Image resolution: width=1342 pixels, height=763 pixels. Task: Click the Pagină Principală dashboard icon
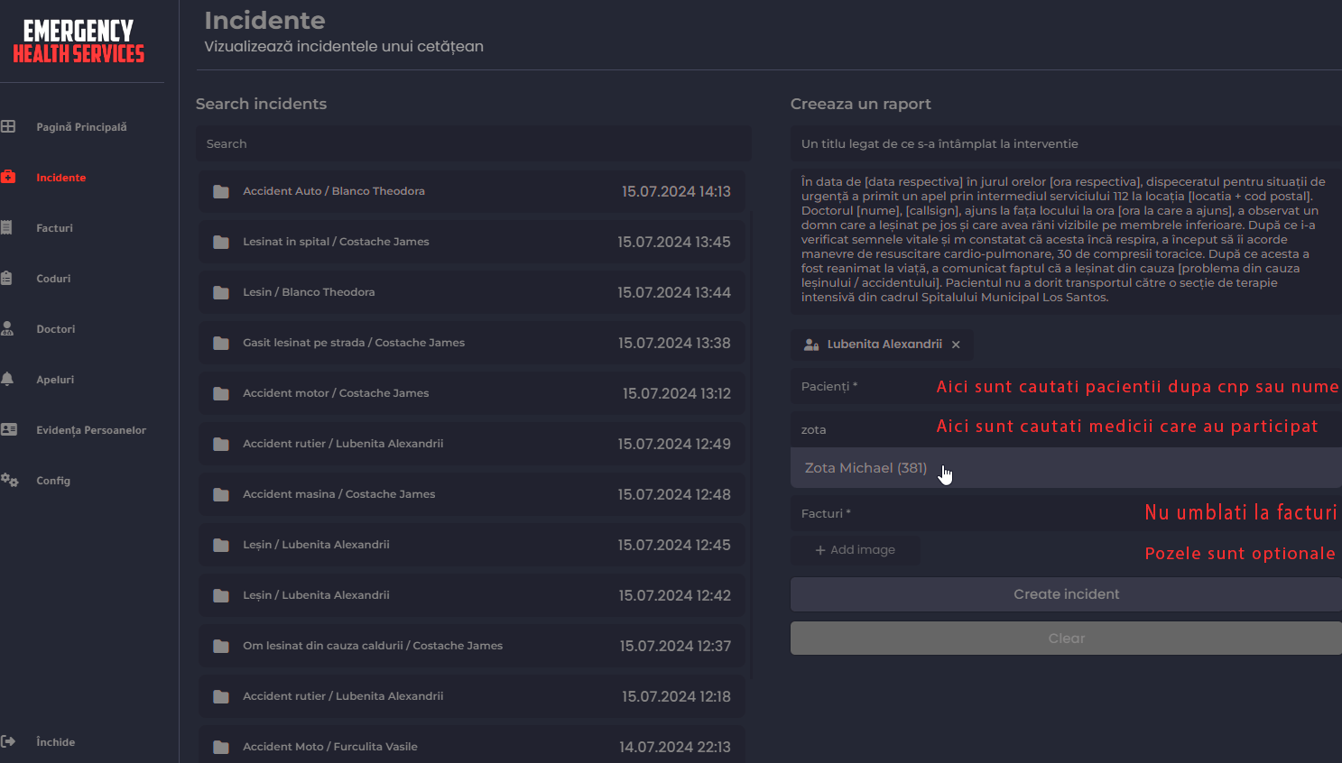[x=8, y=127]
